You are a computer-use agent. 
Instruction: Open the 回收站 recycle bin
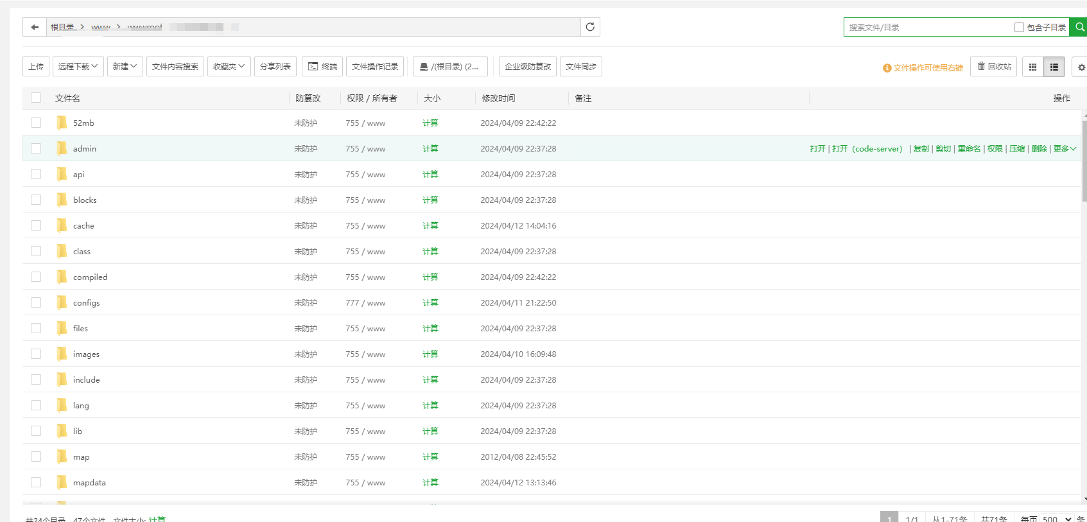[x=993, y=67]
